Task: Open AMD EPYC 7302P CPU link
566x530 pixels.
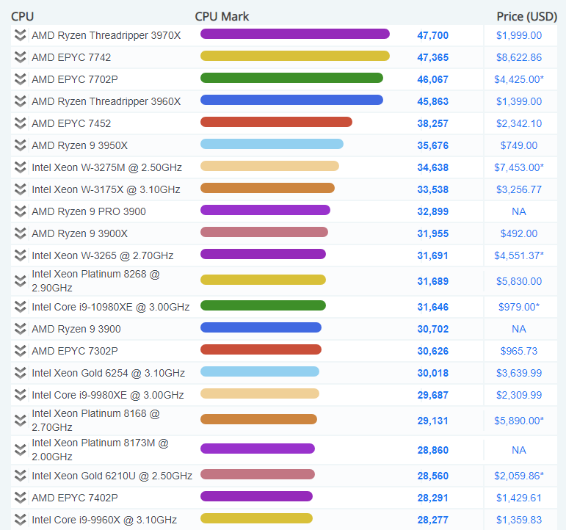Action: tap(75, 351)
